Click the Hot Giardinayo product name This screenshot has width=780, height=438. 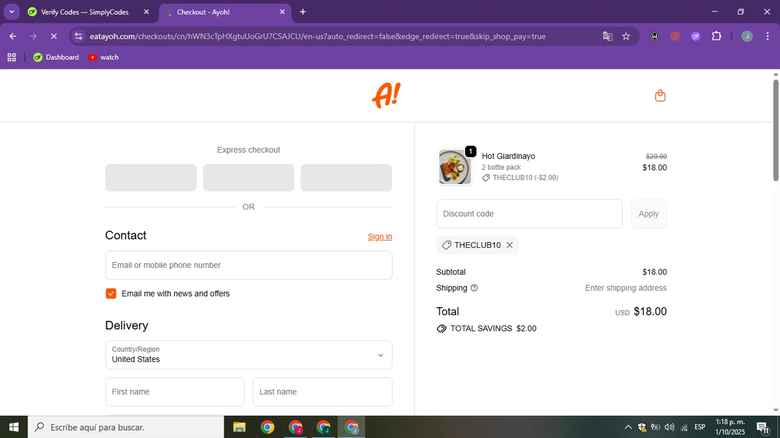click(508, 156)
